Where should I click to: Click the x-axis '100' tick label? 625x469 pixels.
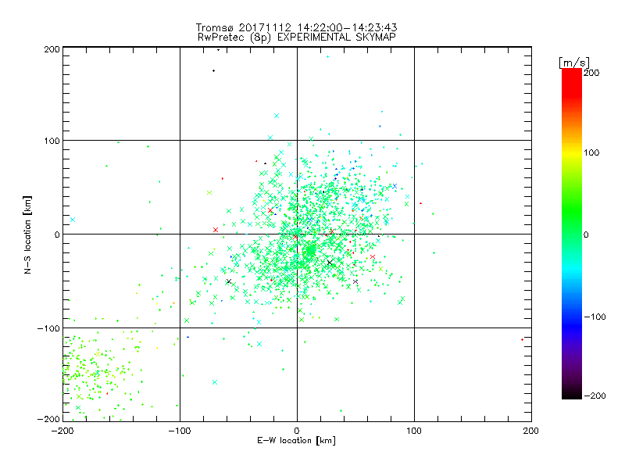(x=414, y=431)
